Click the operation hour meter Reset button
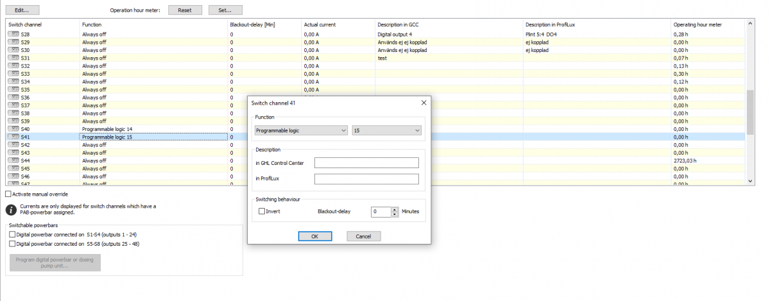Image resolution: width=770 pixels, height=301 pixels. tap(185, 10)
